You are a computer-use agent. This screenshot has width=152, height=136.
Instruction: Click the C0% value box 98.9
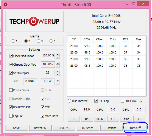pos(87,110)
